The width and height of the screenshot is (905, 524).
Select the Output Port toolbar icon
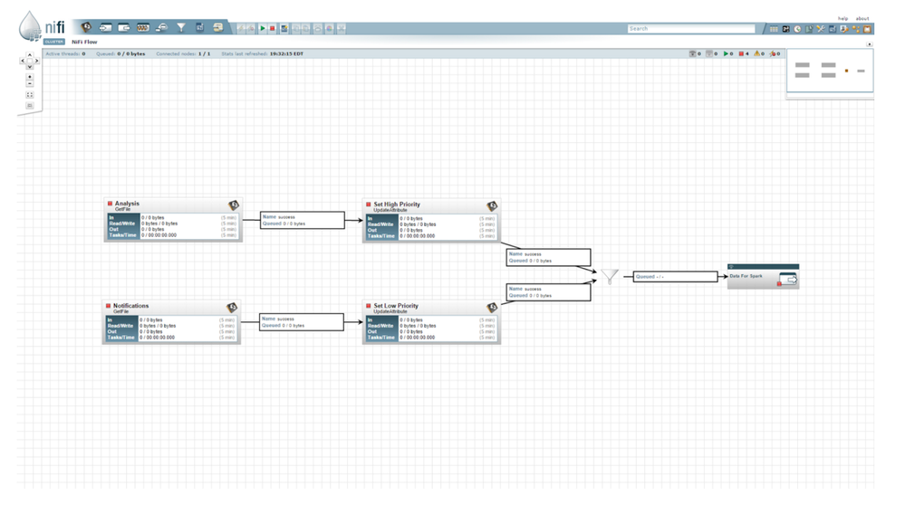point(124,27)
